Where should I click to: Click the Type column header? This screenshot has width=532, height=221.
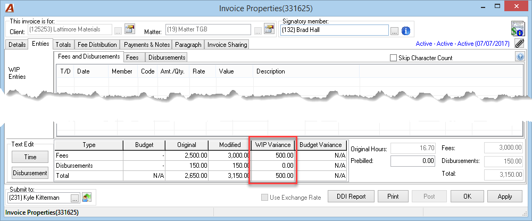pyautogui.click(x=89, y=145)
